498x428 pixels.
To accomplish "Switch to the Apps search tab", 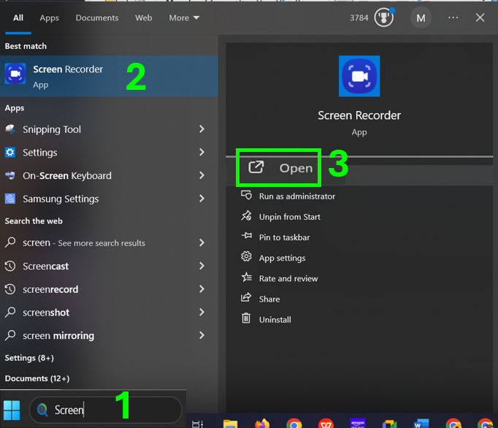I will (50, 18).
